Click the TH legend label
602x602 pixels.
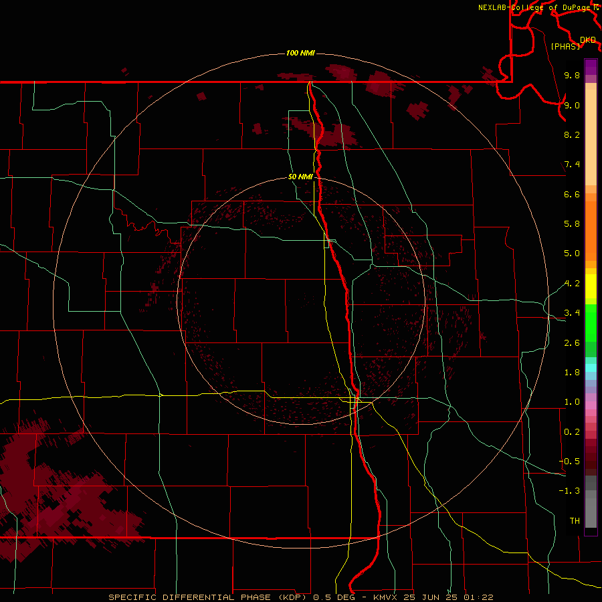click(575, 521)
